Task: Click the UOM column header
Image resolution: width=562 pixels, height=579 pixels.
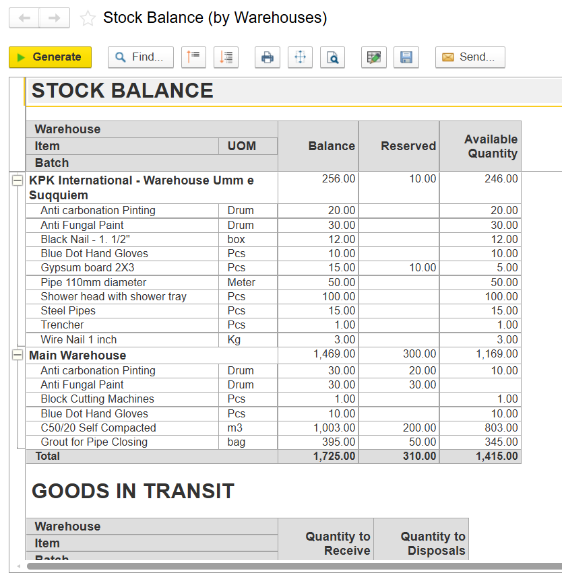Action: (x=248, y=146)
